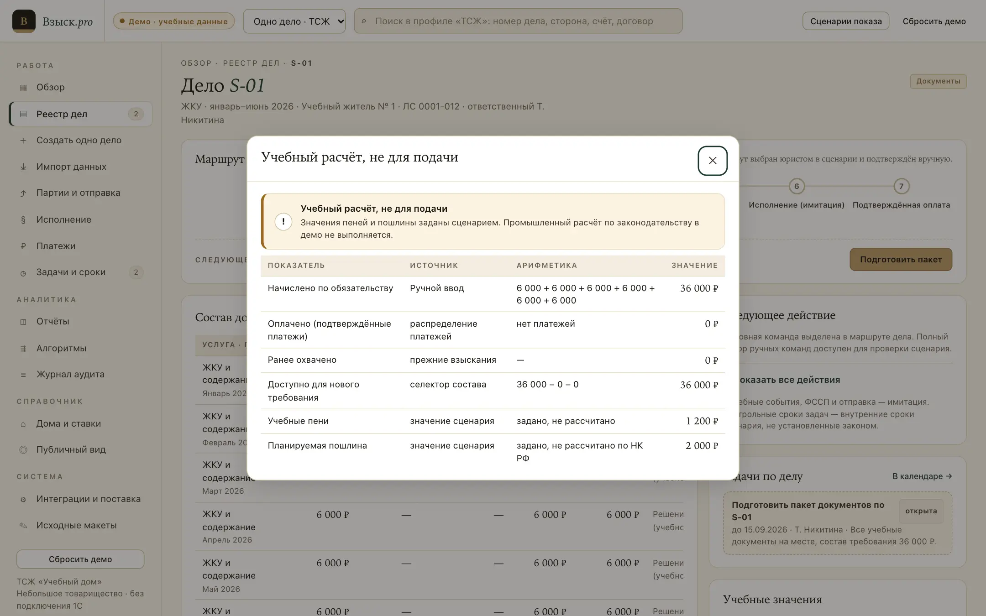Click the 36 000 ₽ value for Начислено по обязательству
The height and width of the screenshot is (616, 986).
pyautogui.click(x=699, y=288)
